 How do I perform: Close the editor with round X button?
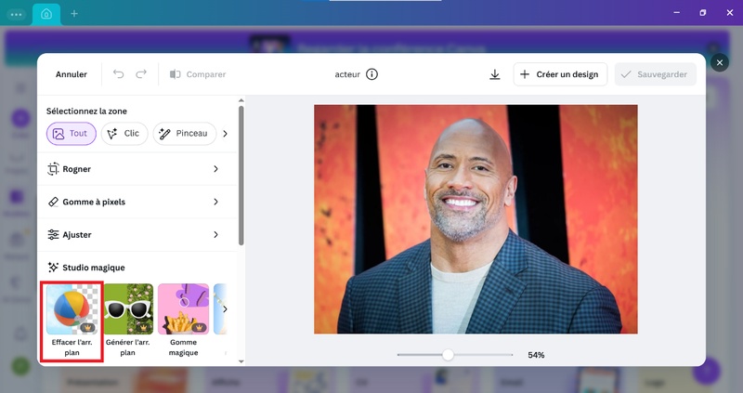coord(719,62)
